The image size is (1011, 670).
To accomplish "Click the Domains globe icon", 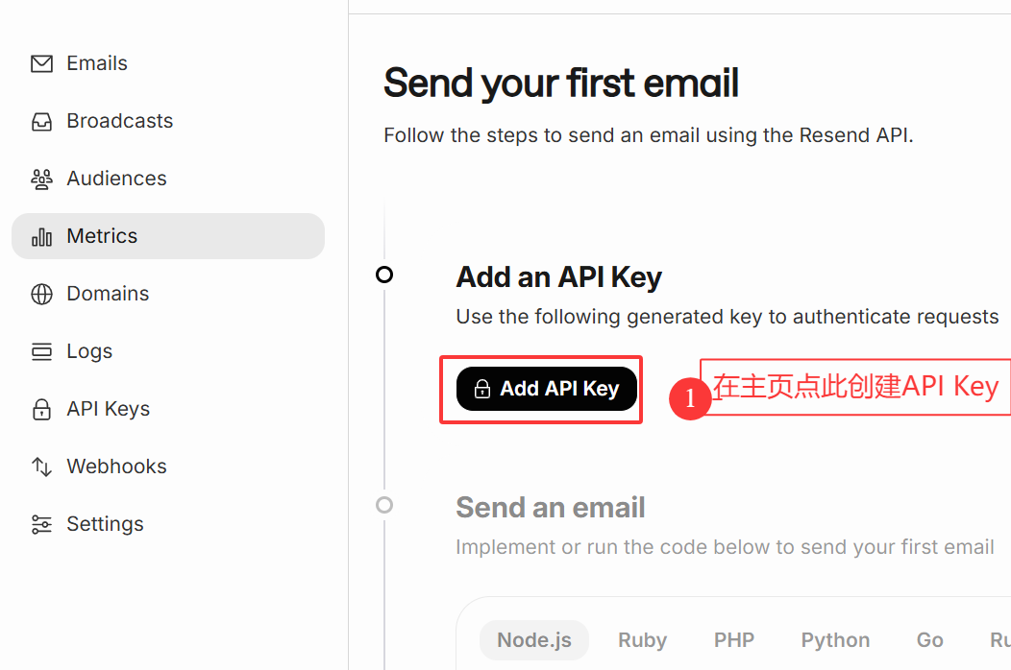I will (x=42, y=294).
